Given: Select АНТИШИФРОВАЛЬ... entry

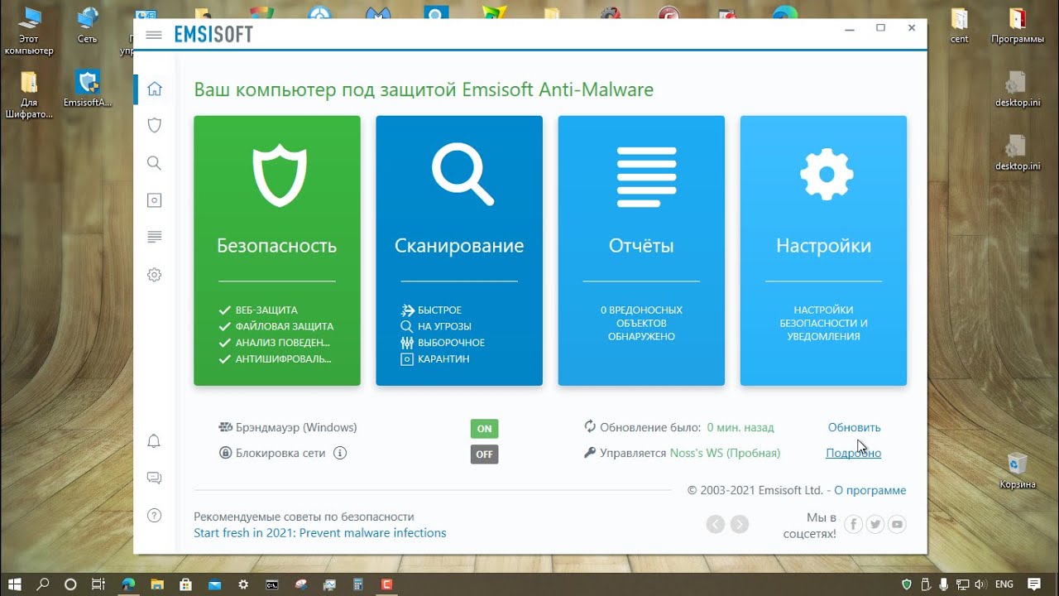Looking at the screenshot, I should click(x=275, y=359).
